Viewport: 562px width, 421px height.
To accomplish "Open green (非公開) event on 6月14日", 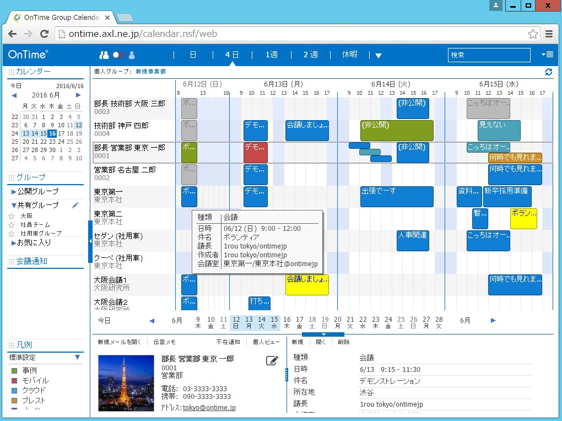I will (397, 131).
